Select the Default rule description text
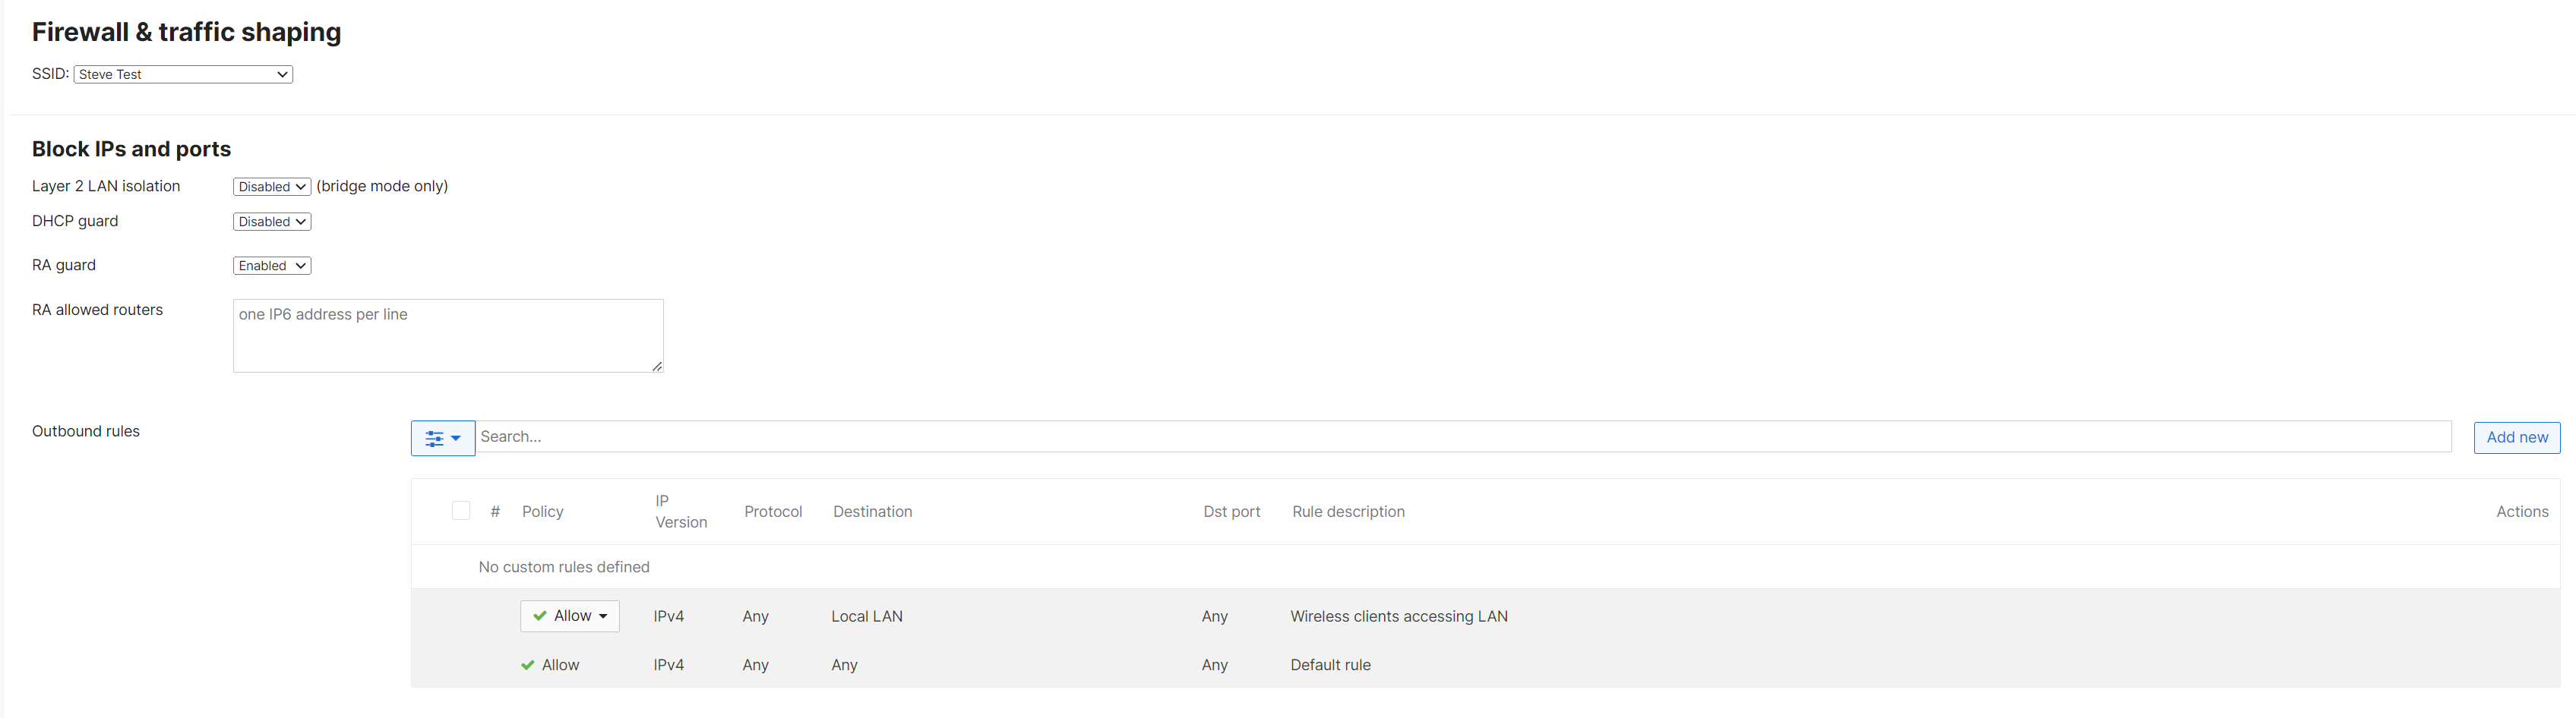The image size is (2576, 718). [x=1330, y=665]
